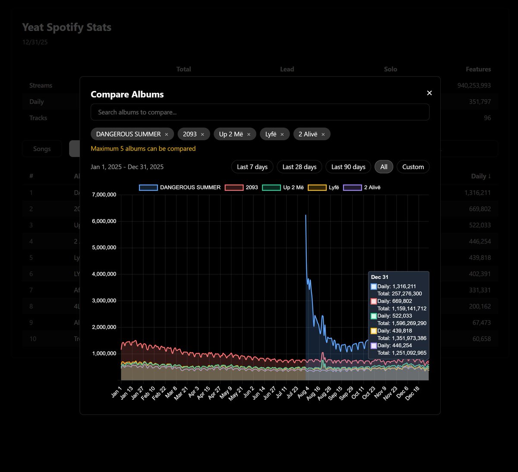Click 67,473 daily value in background table
518x472 pixels.
coord(482,323)
